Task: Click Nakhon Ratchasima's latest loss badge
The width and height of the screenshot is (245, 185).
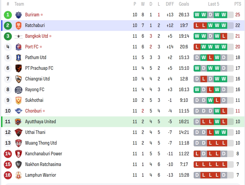Action: pyautogui.click(x=224, y=165)
